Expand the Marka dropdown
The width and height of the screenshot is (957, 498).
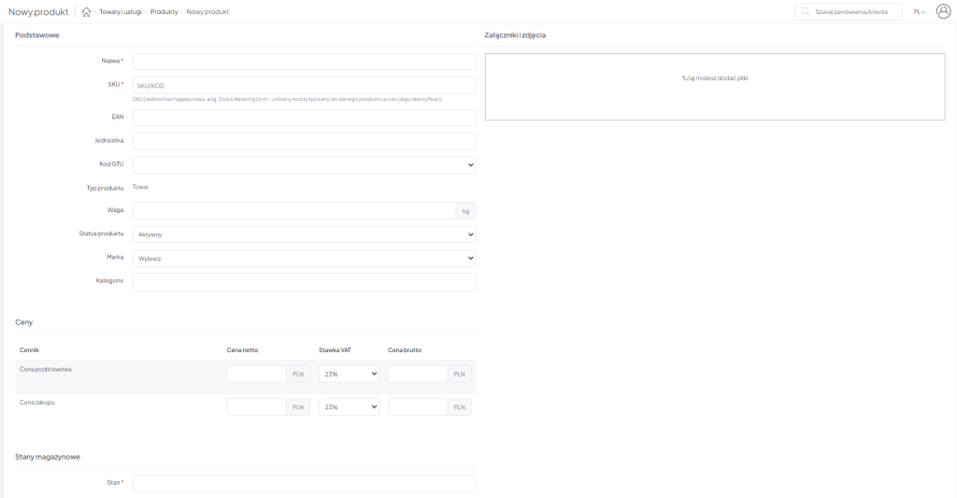pos(304,258)
